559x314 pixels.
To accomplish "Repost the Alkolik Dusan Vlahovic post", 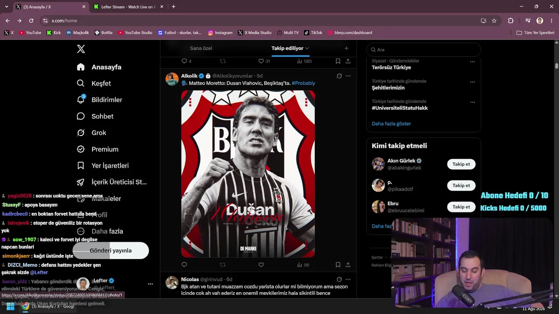I will [223, 265].
